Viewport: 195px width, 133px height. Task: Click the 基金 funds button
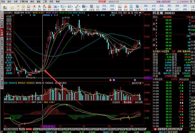[x=169, y=9]
